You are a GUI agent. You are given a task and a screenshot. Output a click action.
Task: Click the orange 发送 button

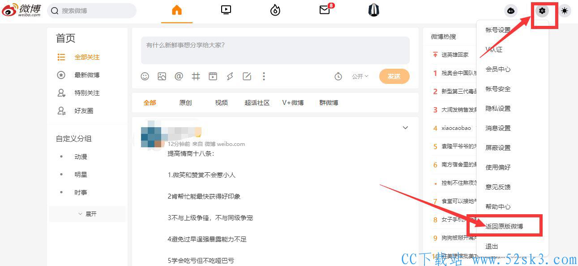pyautogui.click(x=394, y=76)
